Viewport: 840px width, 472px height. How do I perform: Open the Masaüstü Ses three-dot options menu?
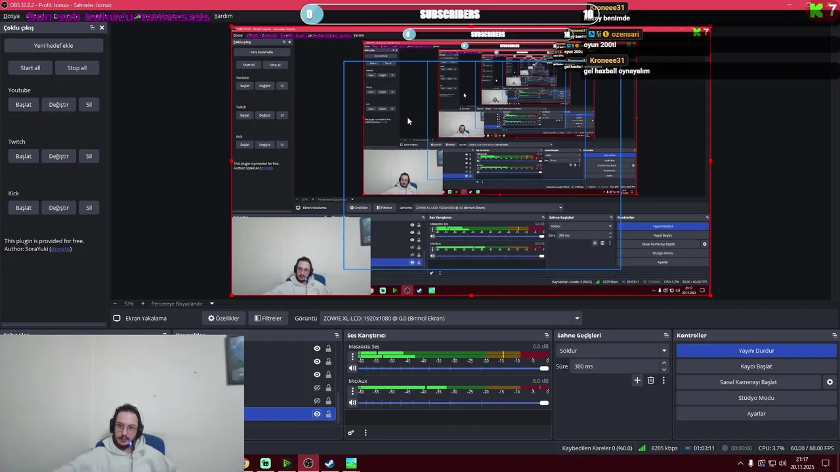pos(352,357)
